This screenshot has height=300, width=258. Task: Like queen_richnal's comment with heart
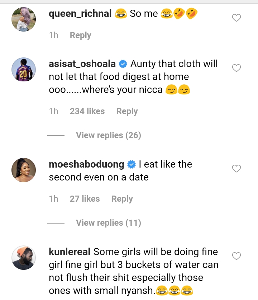236,18
